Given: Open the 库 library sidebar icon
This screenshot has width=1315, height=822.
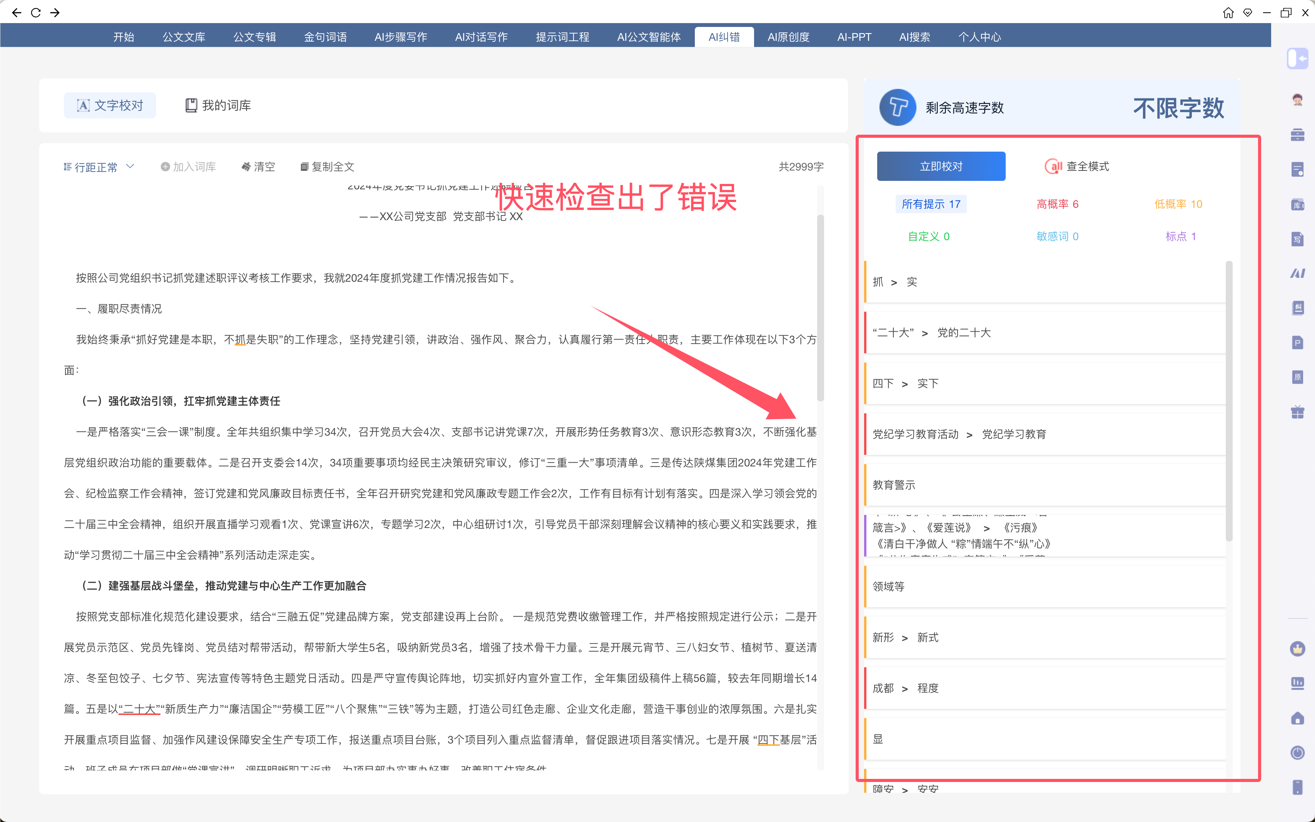Looking at the screenshot, I should (x=1298, y=204).
